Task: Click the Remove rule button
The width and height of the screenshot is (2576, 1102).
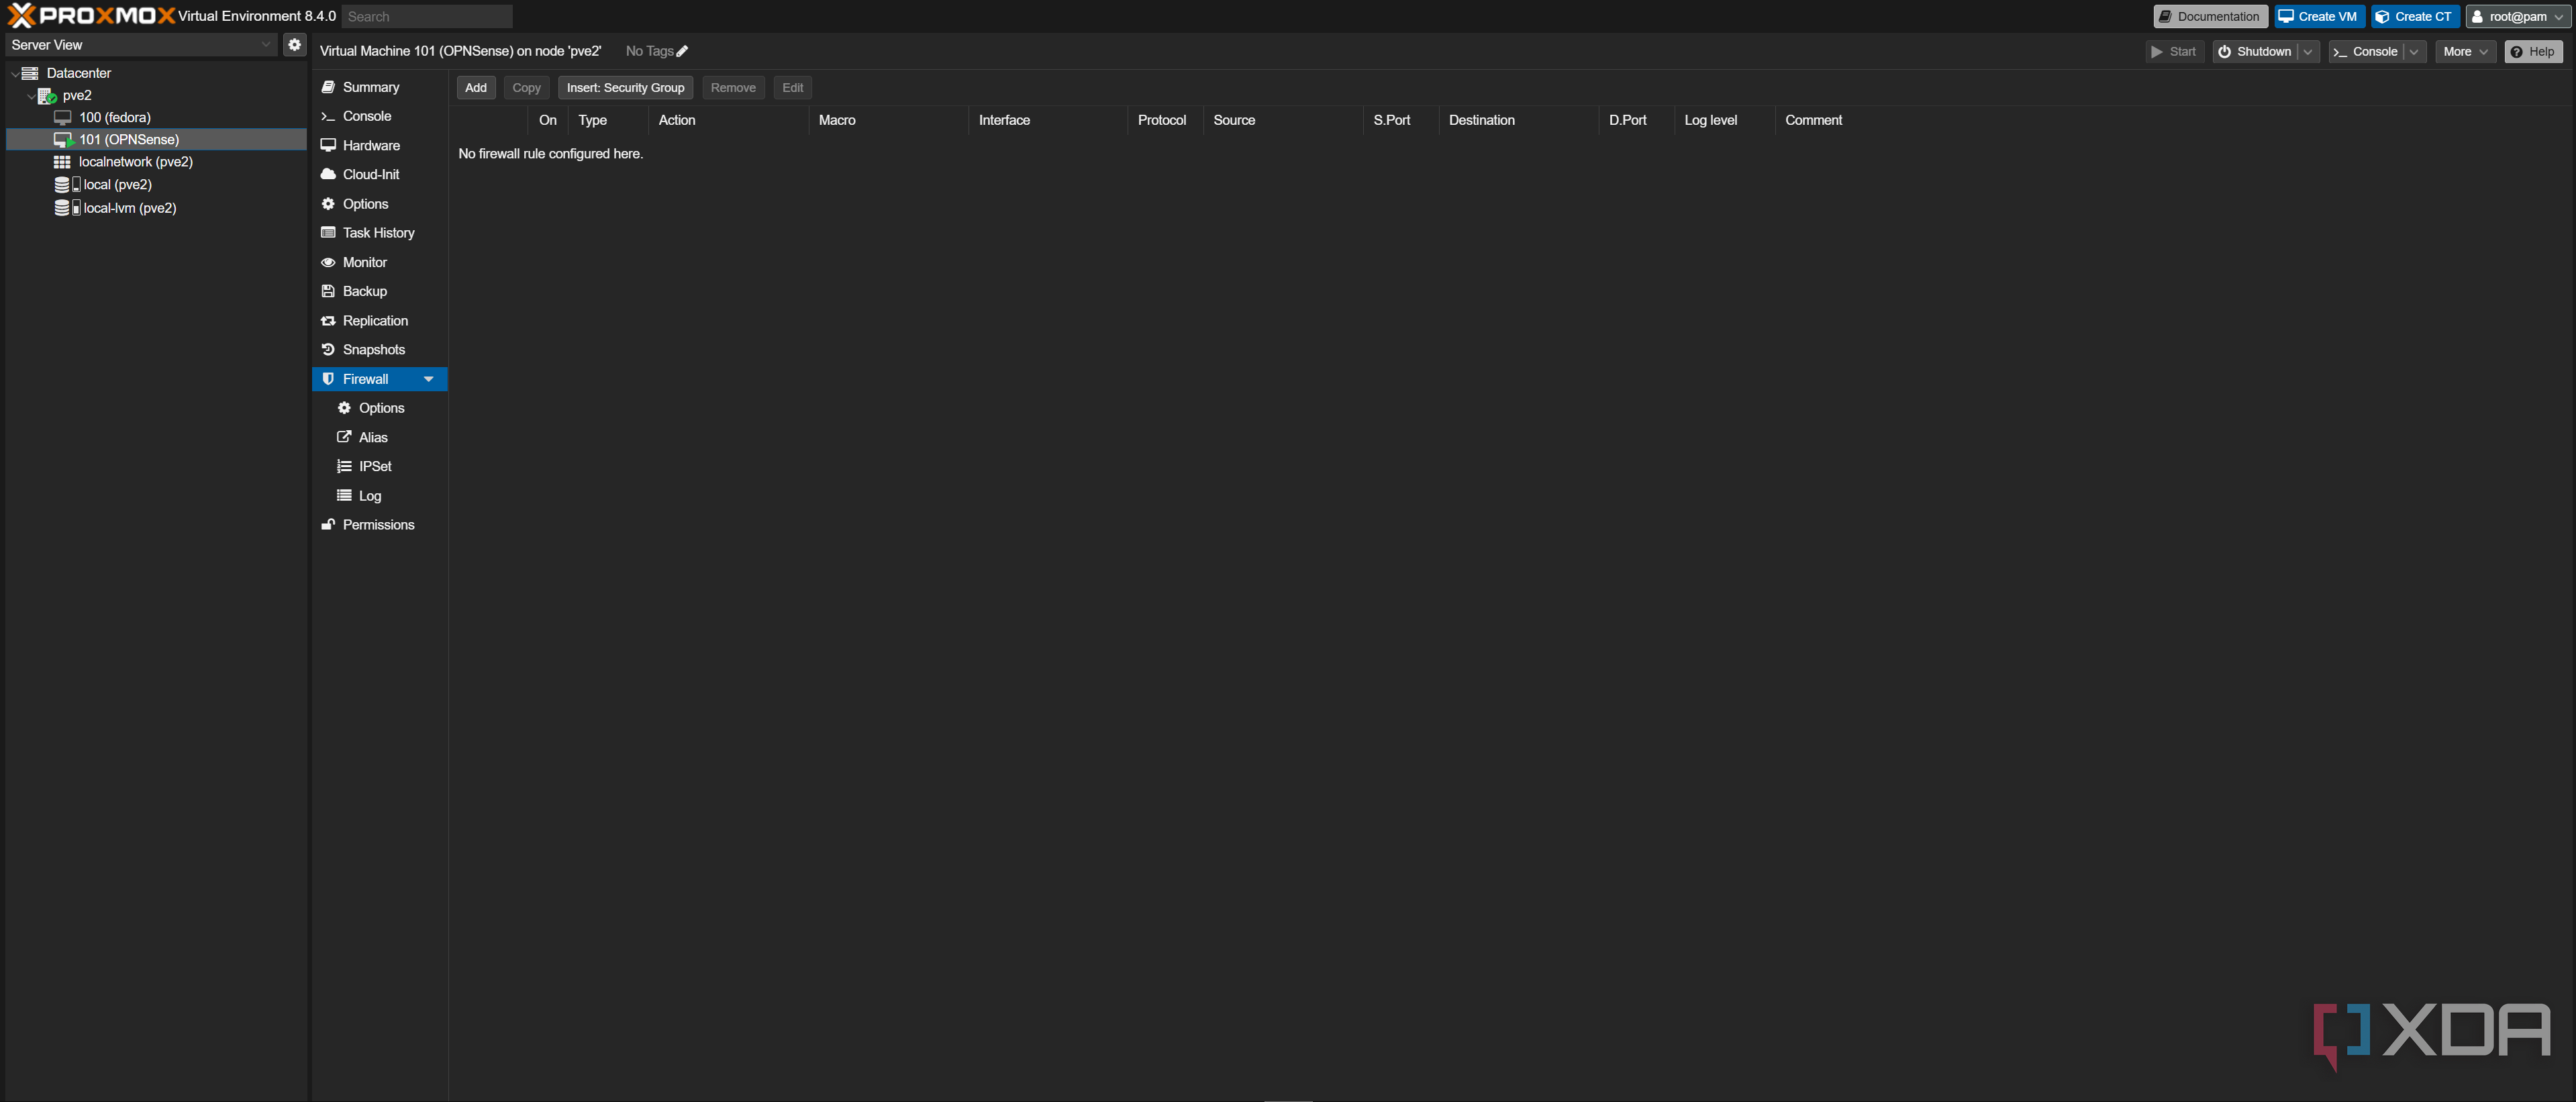Action: coord(733,88)
